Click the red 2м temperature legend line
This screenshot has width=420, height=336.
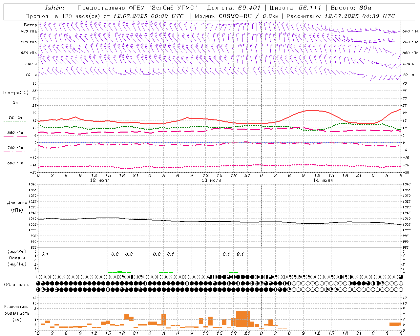[15, 106]
